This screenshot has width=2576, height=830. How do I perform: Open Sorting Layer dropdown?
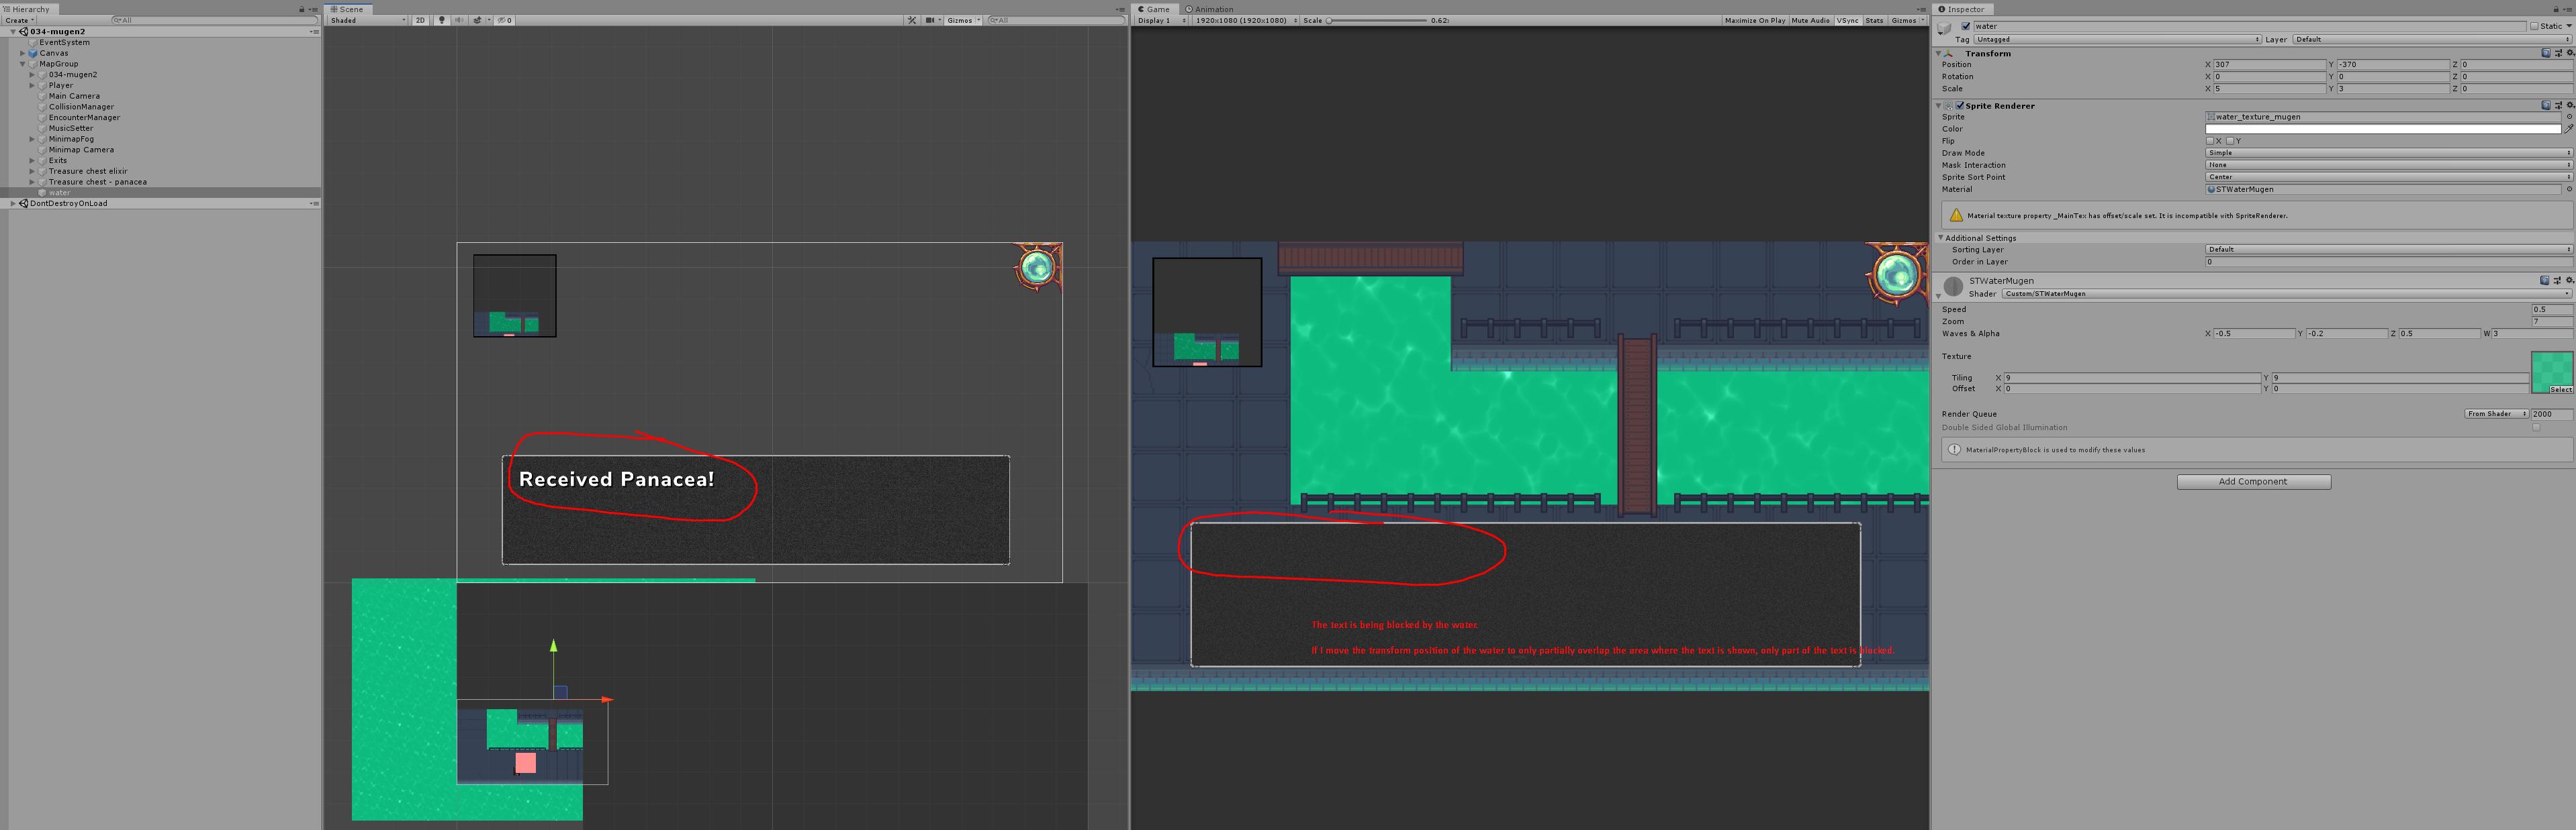[x=2389, y=249]
